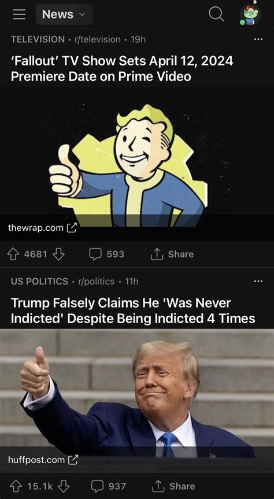Share the Trump indictment post

coord(173,486)
